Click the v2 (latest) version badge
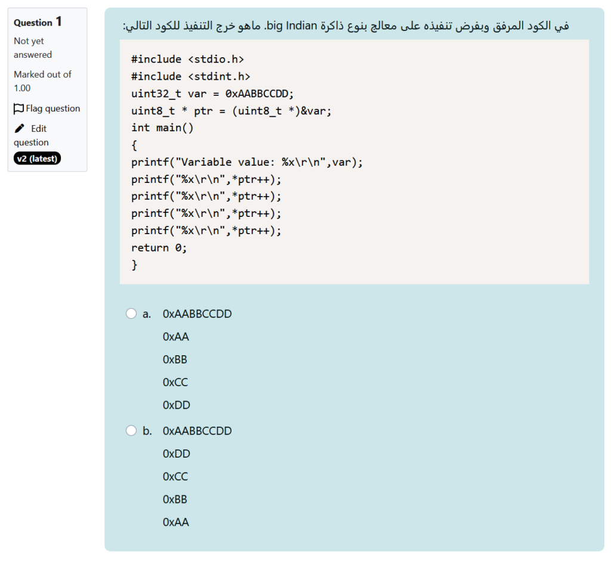Screen dimensions: 611x562 pyautogui.click(x=37, y=159)
